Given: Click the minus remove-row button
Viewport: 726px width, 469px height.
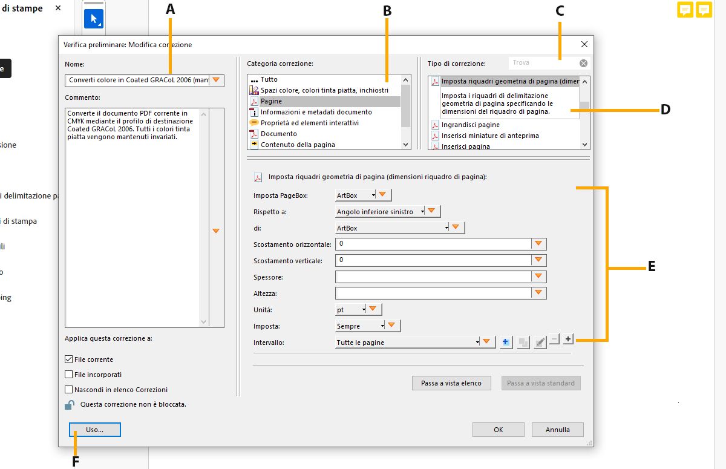Looking at the screenshot, I should (x=554, y=339).
